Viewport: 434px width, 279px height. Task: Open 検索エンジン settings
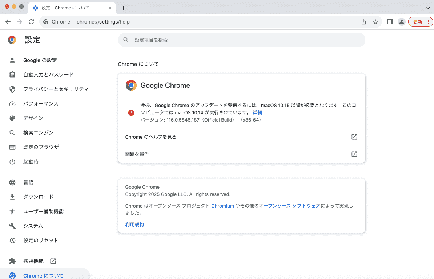tap(38, 132)
